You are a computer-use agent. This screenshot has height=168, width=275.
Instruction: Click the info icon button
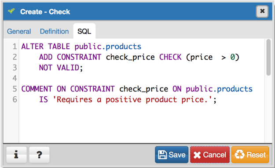click(16, 155)
